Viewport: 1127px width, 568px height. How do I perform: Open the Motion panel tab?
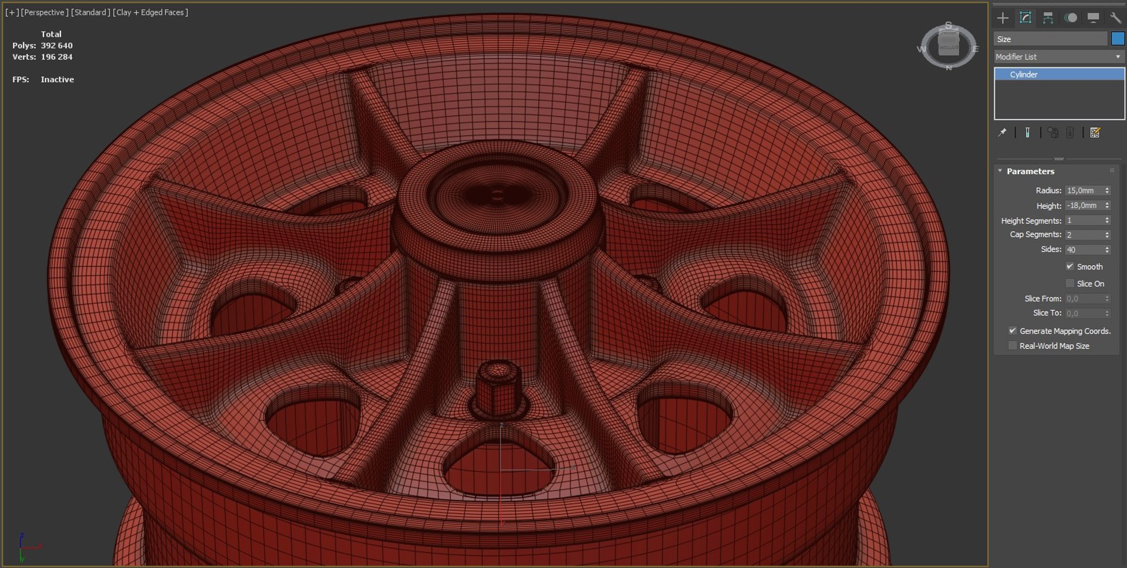[1071, 18]
